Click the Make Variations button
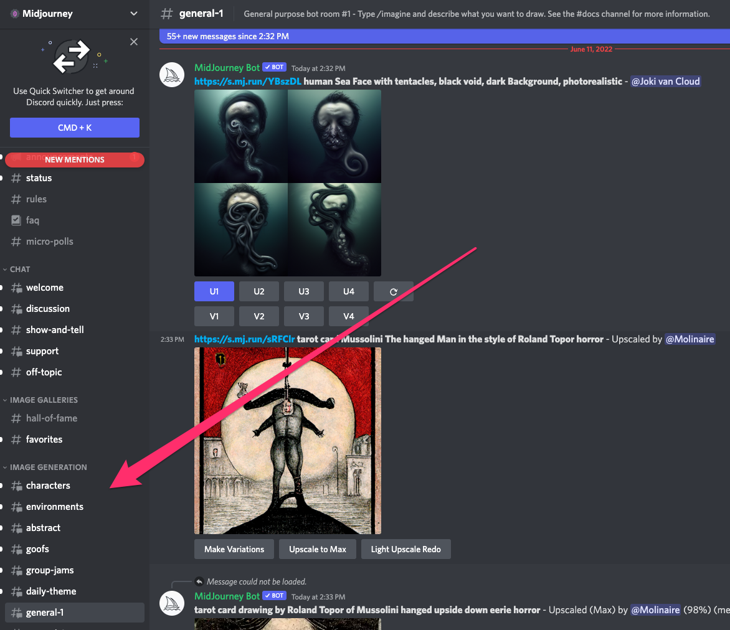 234,549
